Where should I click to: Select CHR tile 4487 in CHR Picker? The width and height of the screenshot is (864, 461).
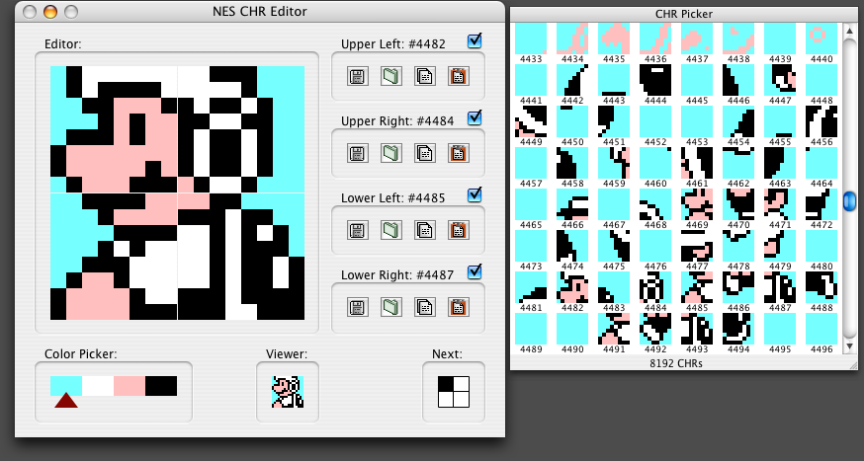pos(780,287)
